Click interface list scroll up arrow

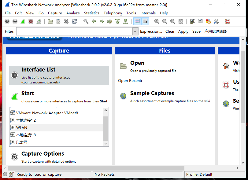(106, 110)
